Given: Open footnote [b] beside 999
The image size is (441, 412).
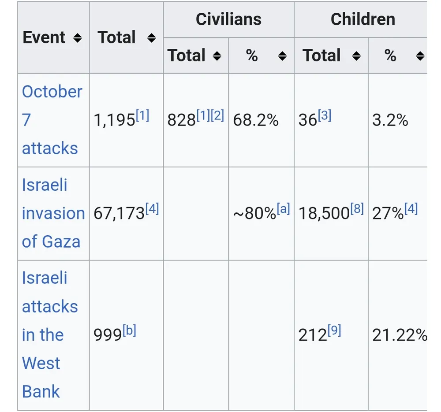Looking at the screenshot, I should coord(129,330).
